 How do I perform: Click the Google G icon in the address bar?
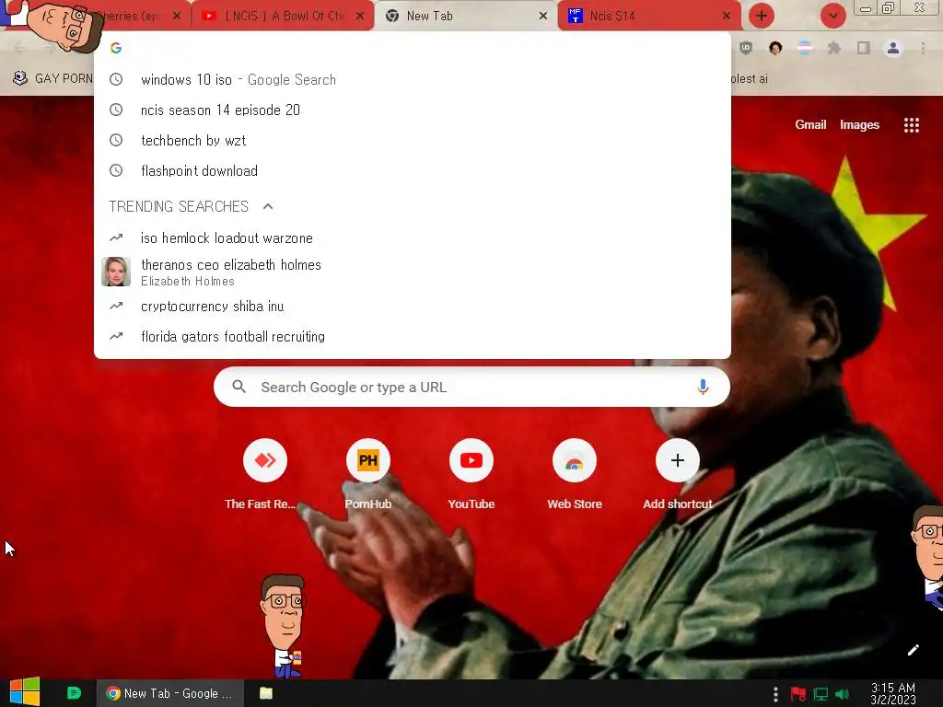tap(116, 48)
